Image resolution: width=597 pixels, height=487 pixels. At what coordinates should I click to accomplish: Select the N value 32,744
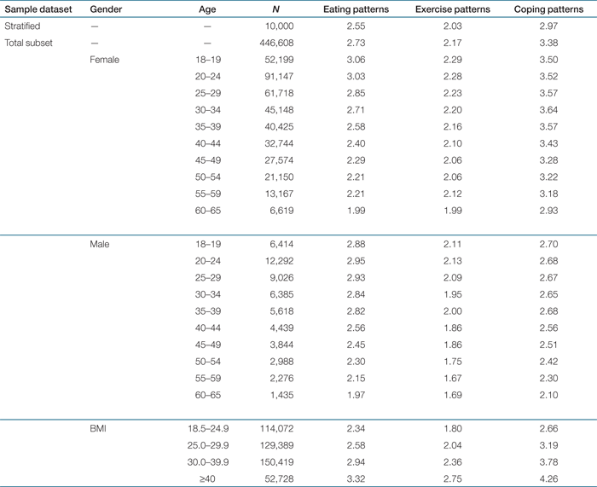click(x=280, y=143)
